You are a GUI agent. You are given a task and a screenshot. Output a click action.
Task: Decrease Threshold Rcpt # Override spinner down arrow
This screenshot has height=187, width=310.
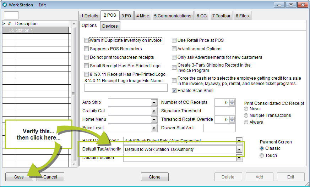coord(232,121)
